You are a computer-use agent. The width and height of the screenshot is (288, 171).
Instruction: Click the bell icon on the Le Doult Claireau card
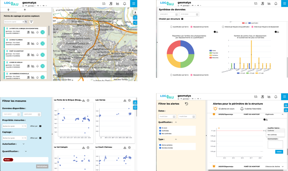pyautogui.click(x=37, y=44)
